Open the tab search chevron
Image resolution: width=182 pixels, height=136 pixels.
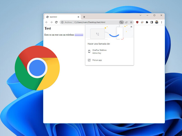pyautogui.click(x=141, y=15)
